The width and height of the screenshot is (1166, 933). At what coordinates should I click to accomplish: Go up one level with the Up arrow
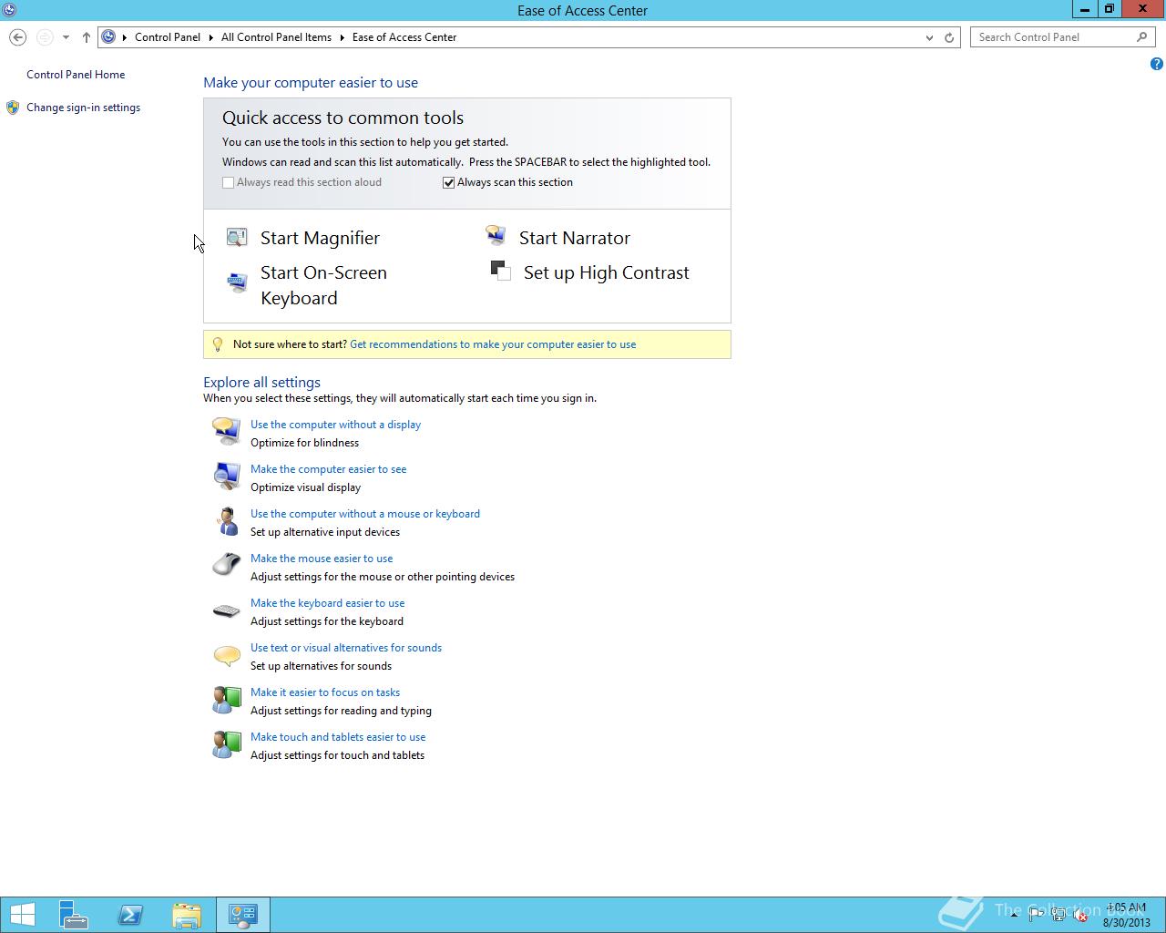click(87, 37)
